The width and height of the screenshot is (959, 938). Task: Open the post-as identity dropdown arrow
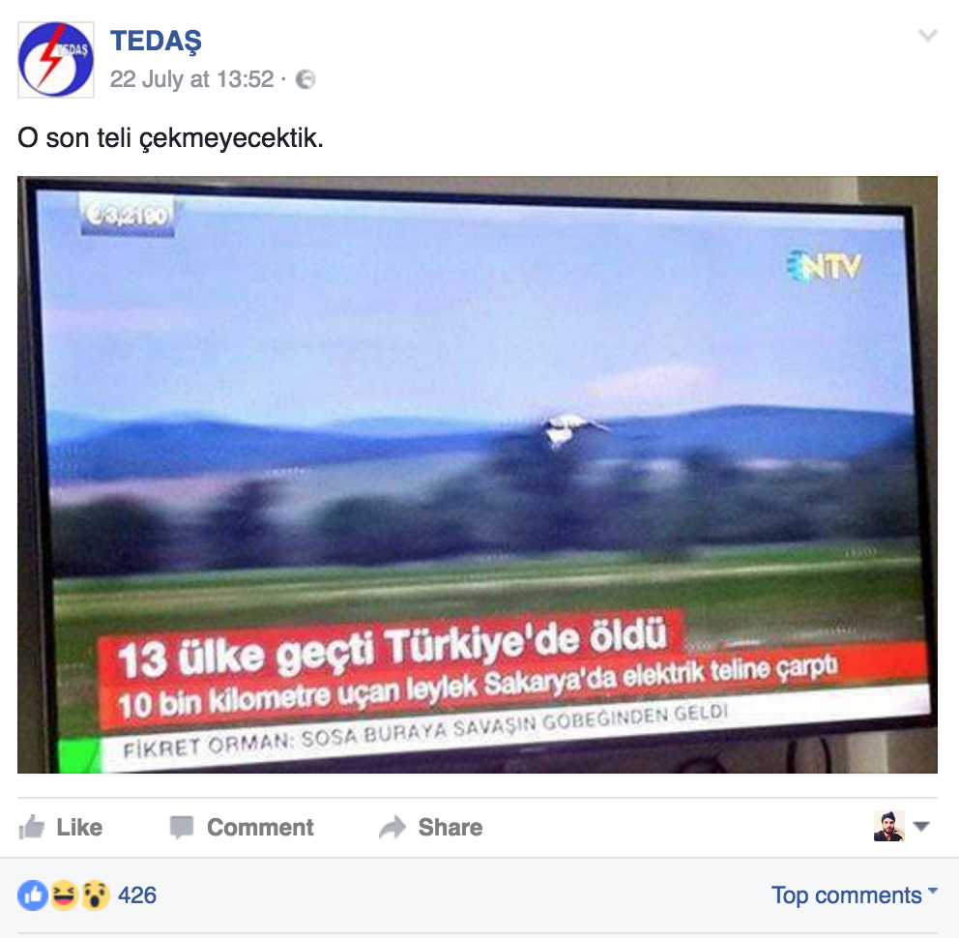click(921, 826)
